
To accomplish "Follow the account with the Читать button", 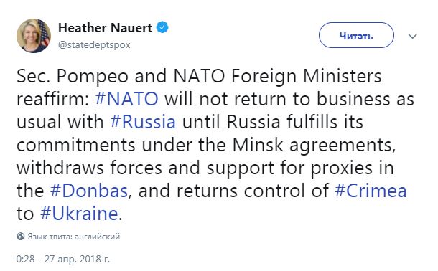I will pos(356,35).
